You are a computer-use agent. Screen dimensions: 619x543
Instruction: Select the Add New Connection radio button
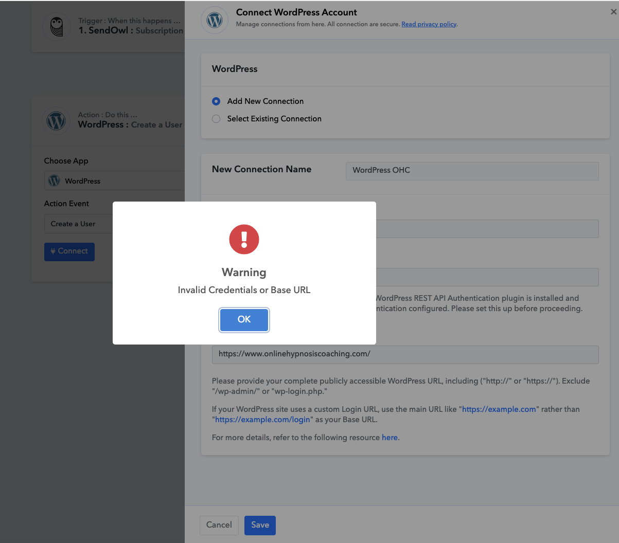pos(216,101)
